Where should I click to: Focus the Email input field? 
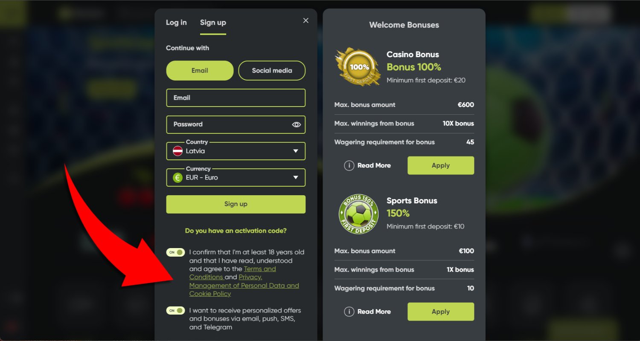[236, 98]
